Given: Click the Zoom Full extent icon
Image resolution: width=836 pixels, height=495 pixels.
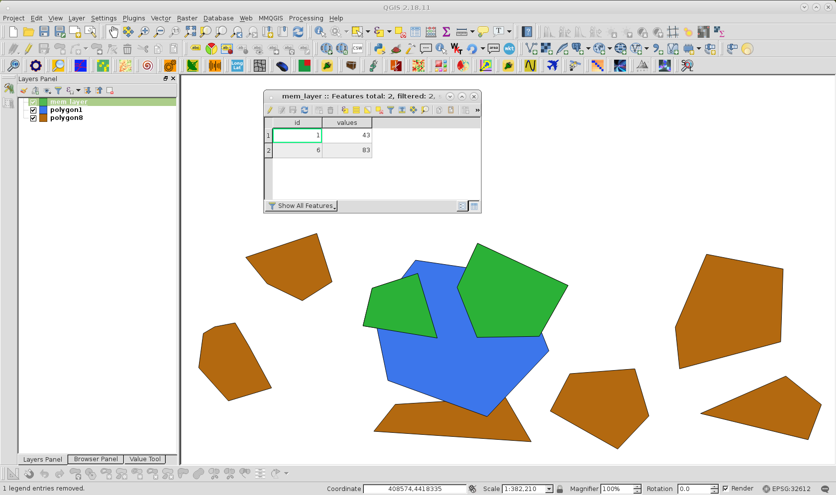Looking at the screenshot, I should pos(190,32).
